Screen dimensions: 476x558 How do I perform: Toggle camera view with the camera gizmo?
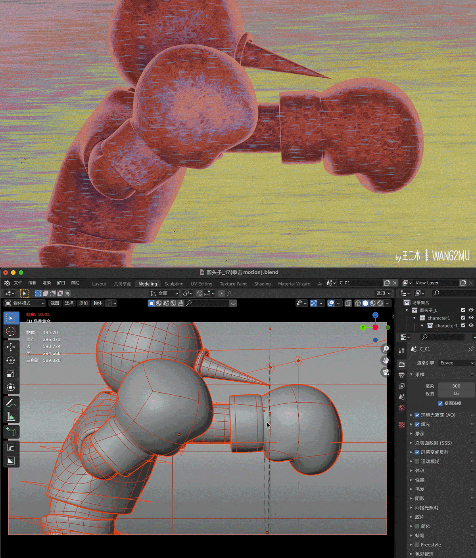(x=386, y=373)
